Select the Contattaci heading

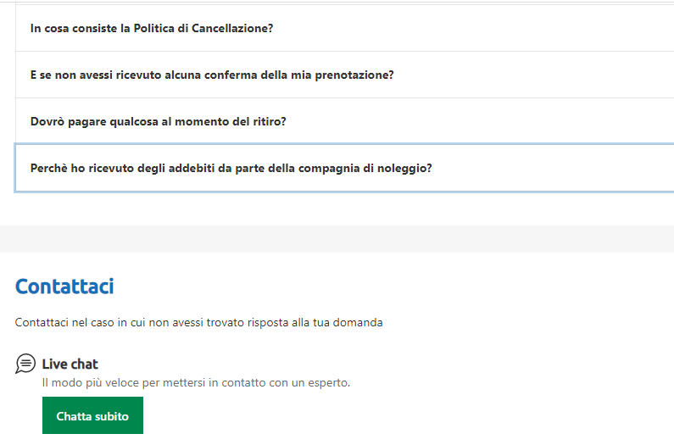(64, 286)
